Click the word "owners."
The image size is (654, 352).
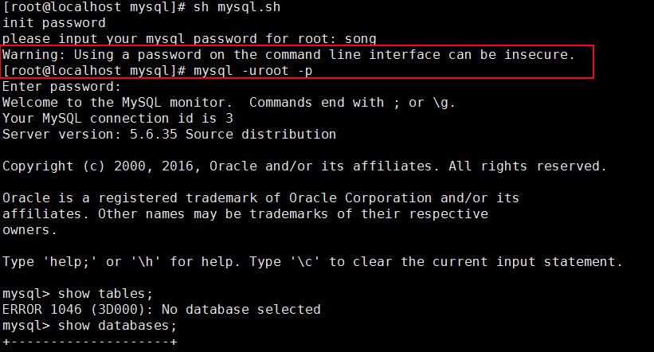(29, 230)
